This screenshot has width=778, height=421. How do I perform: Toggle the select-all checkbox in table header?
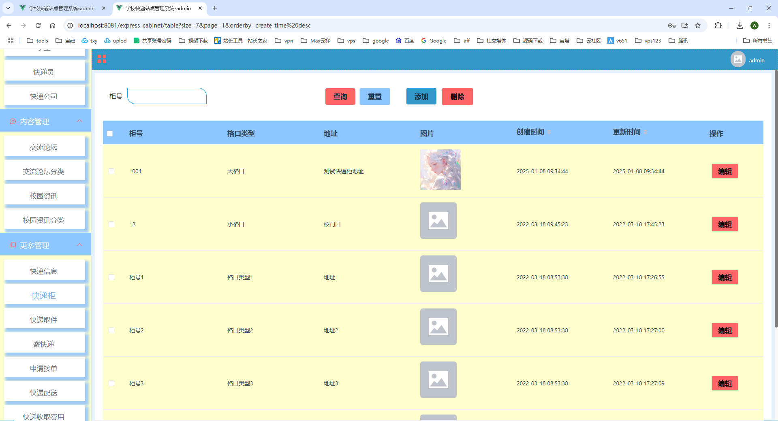(110, 134)
